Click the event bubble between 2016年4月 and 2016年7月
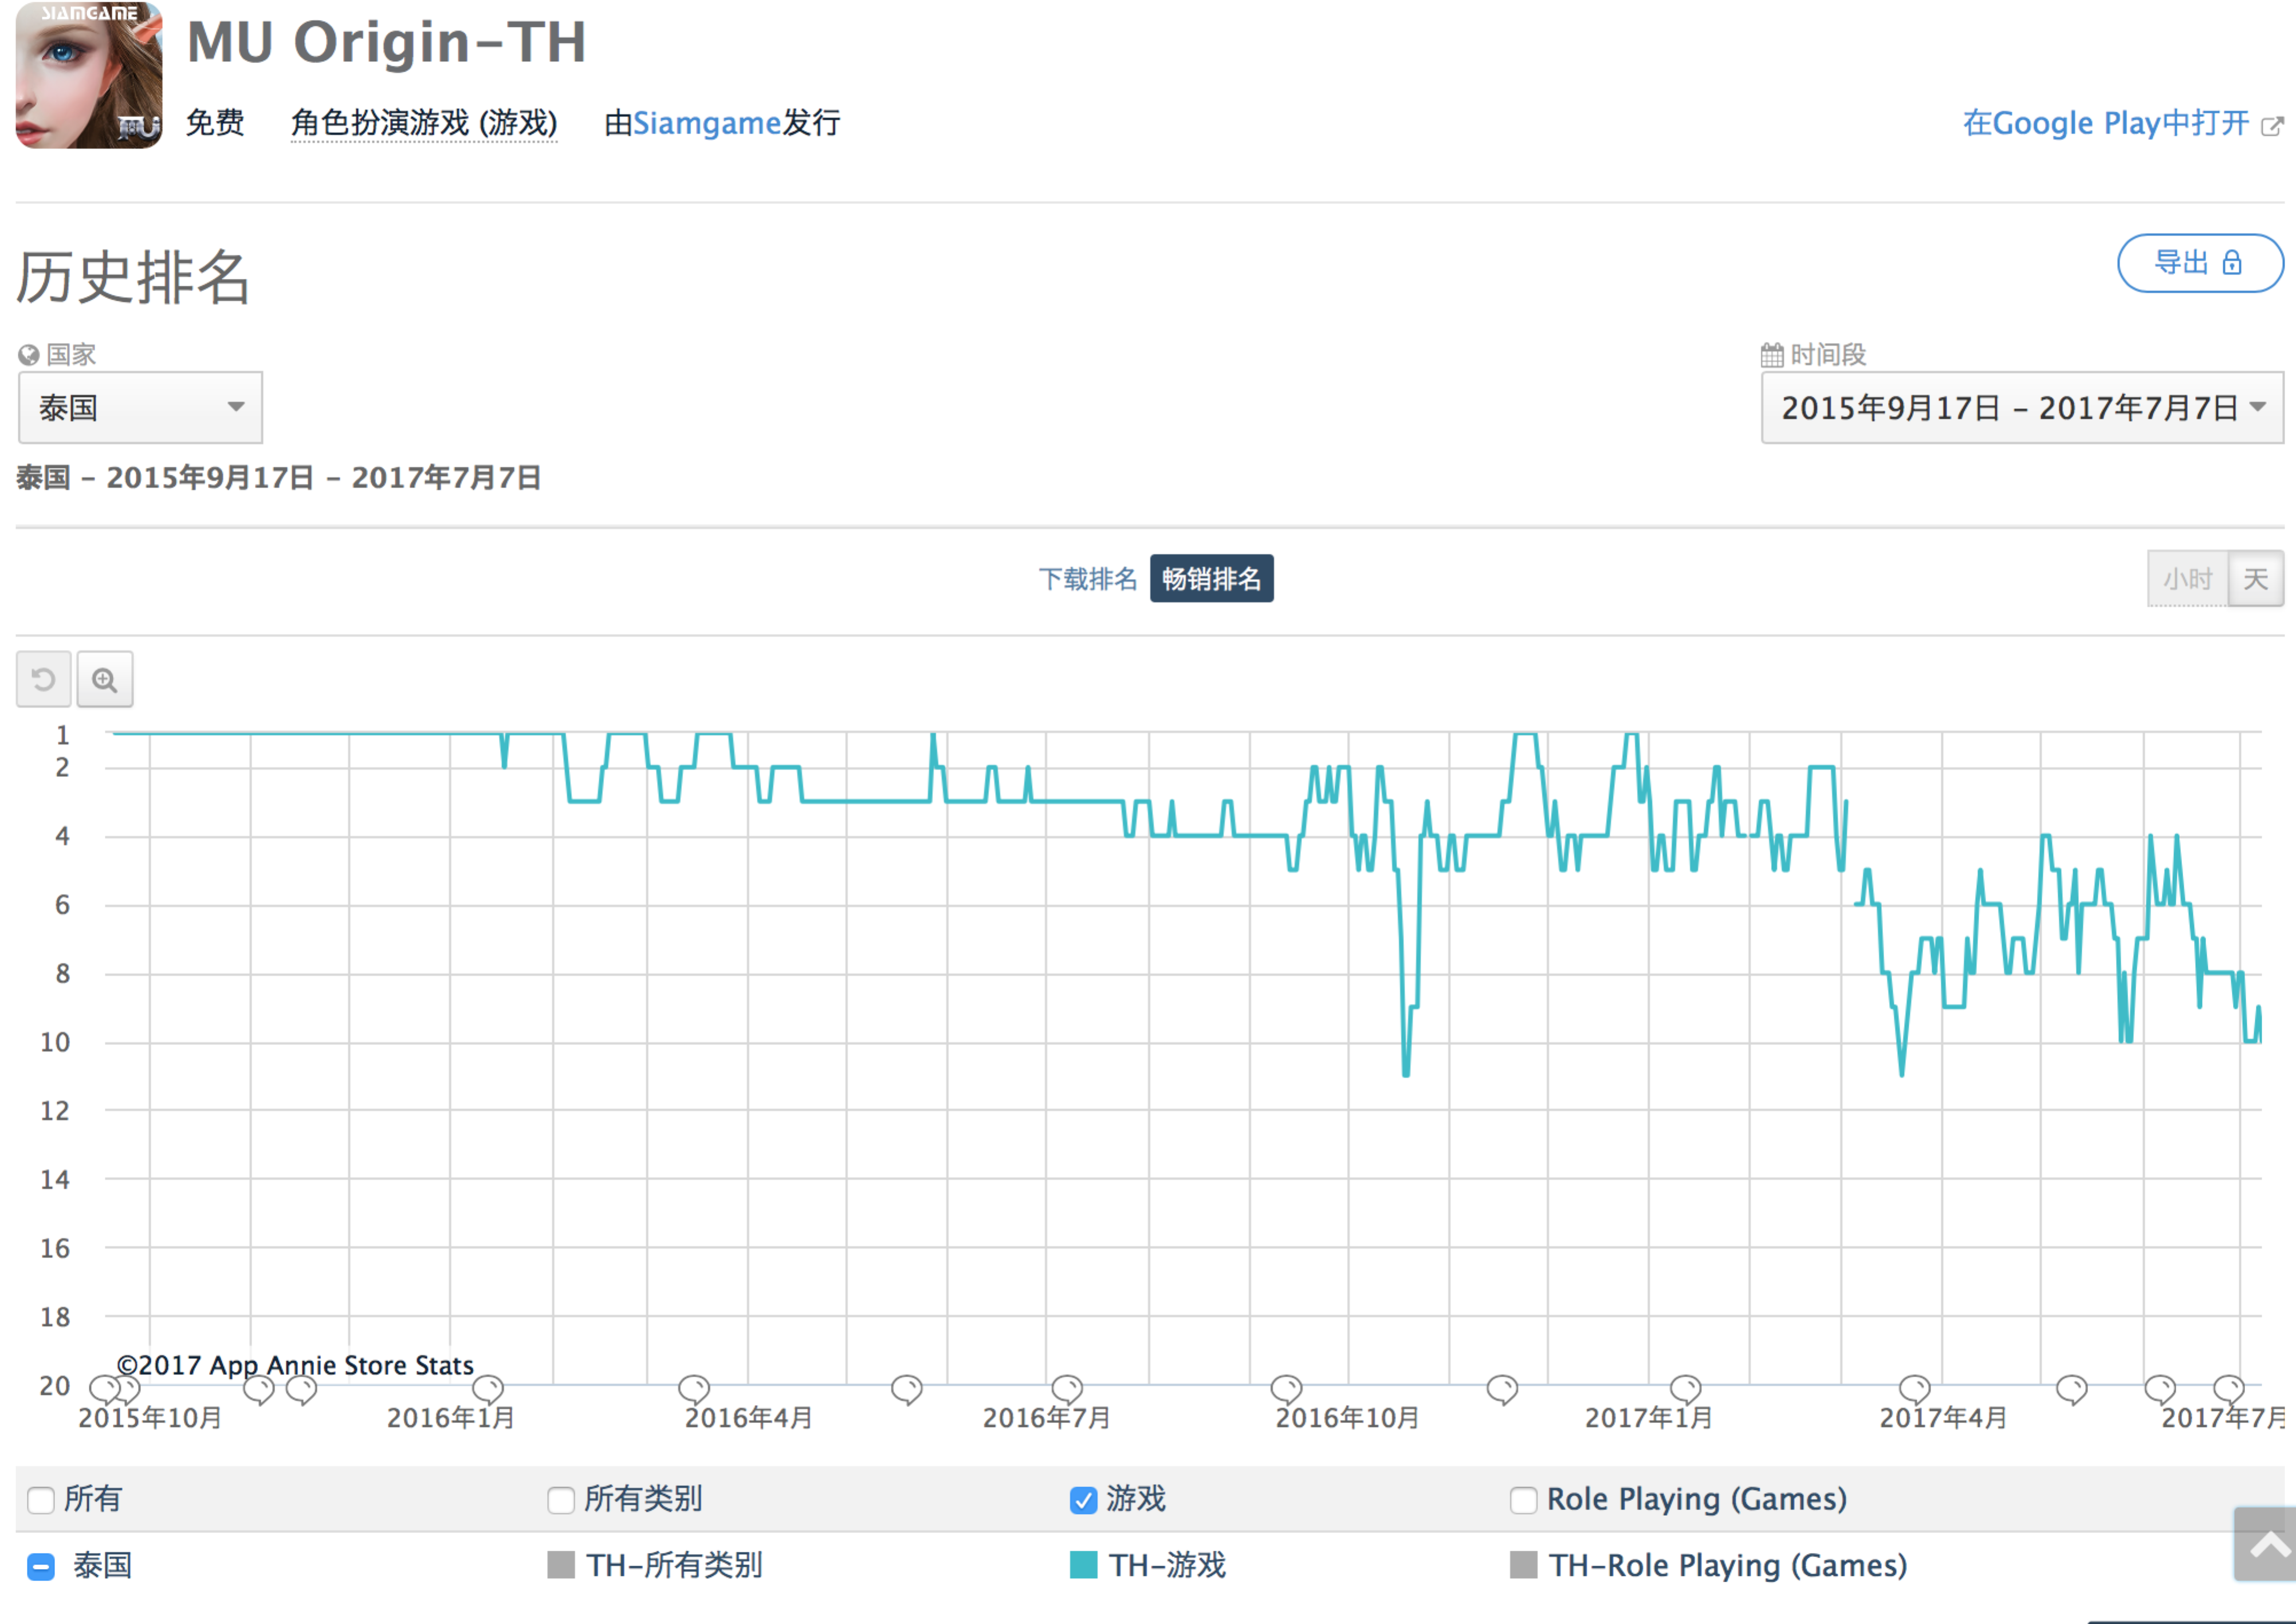 coord(907,1389)
